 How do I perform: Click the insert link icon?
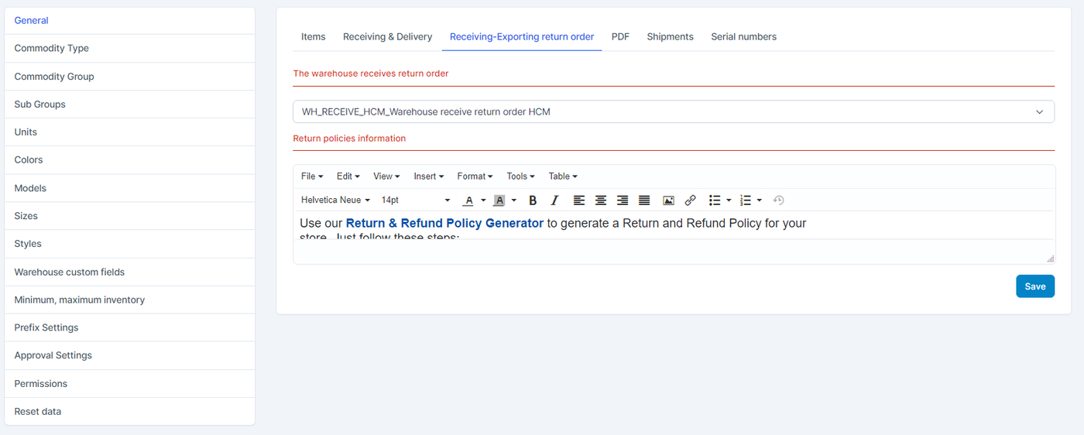tap(690, 200)
